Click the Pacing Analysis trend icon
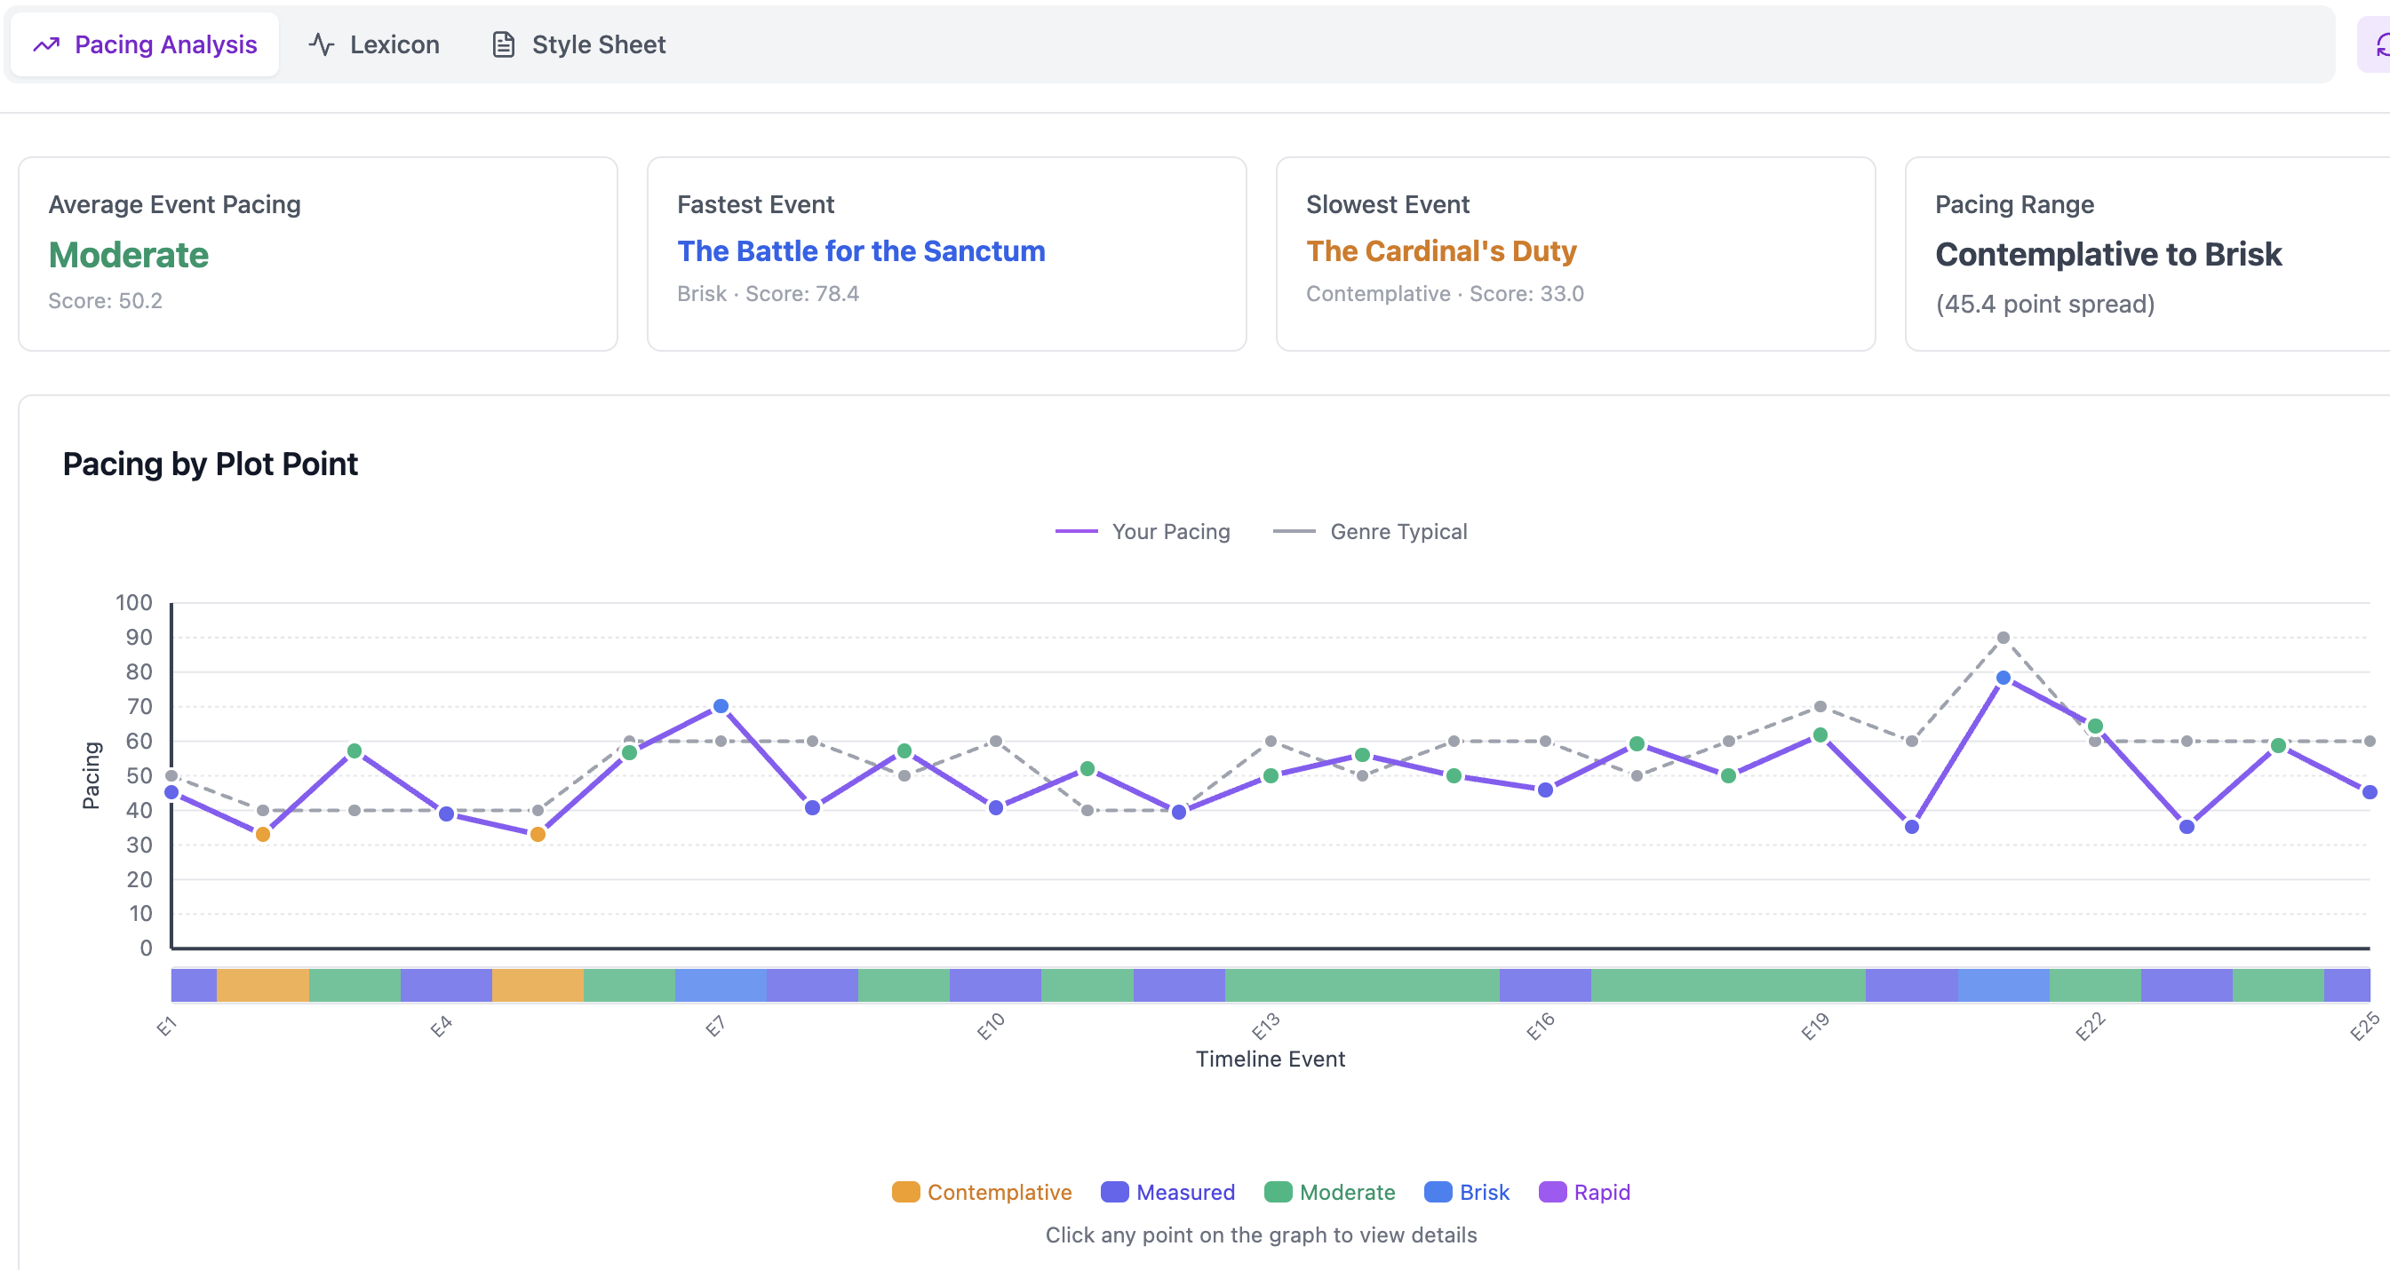The width and height of the screenshot is (2390, 1270). click(x=46, y=44)
